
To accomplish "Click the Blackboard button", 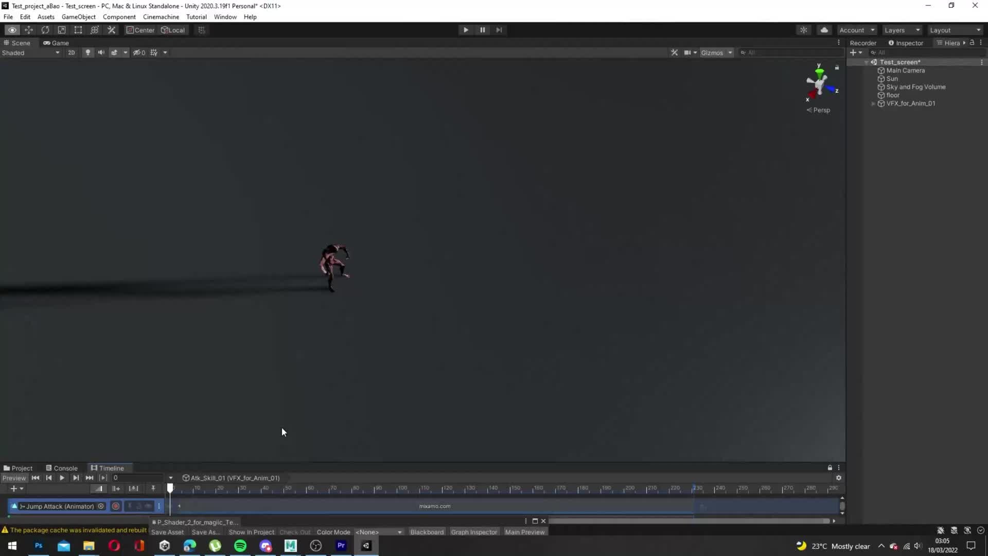I will click(x=427, y=532).
